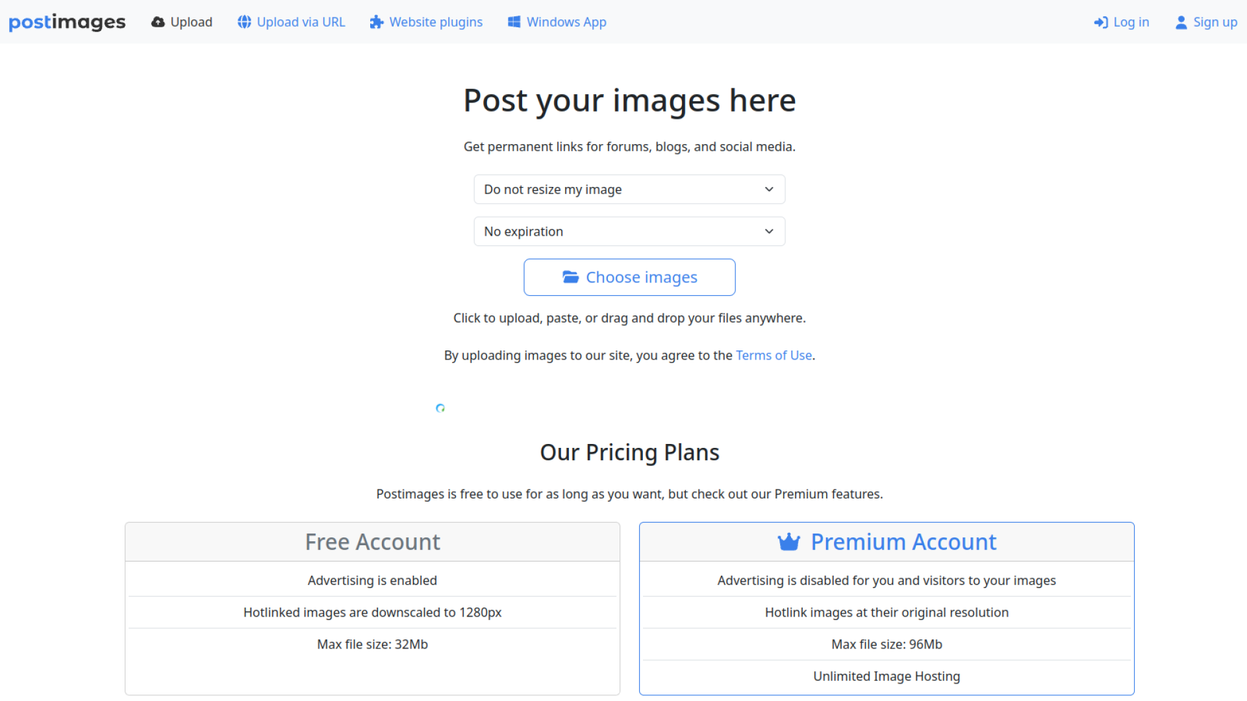Open the Upload via URL menu item
This screenshot has width=1247, height=701.
[301, 22]
